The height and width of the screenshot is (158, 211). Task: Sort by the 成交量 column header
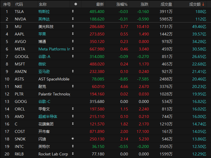click(x=166, y=4)
